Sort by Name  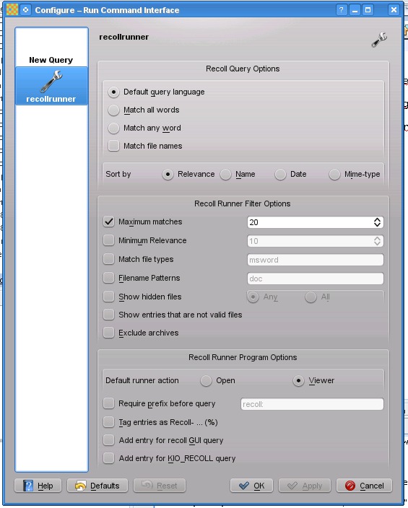click(225, 175)
